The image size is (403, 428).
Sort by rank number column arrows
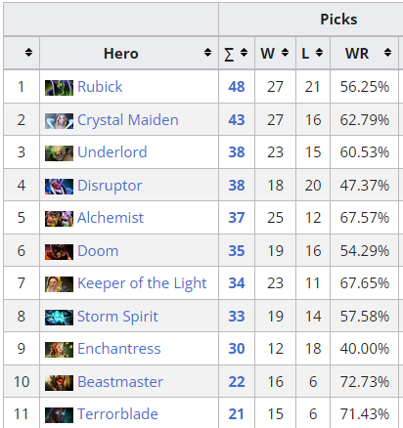28,53
